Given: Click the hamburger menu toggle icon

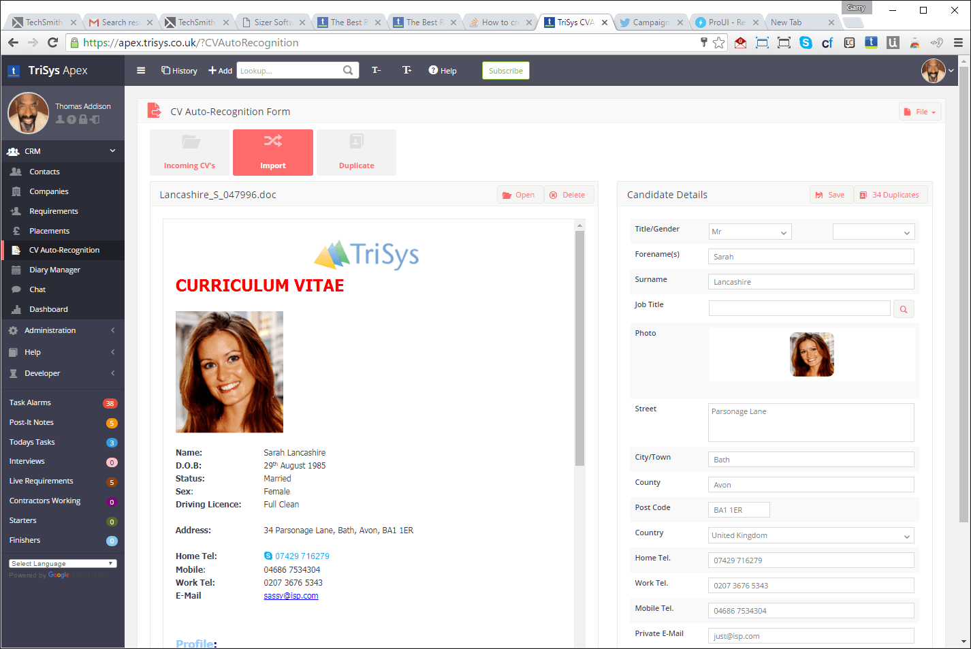Looking at the screenshot, I should coord(141,70).
